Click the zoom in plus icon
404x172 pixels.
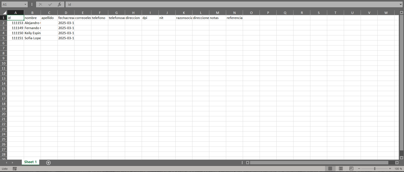(390, 169)
